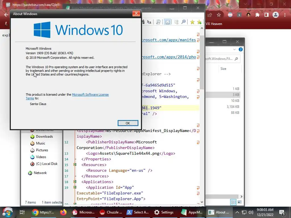The height and width of the screenshot is (218, 291).
Task: Open the microsoft.com/appx/manifes link in editor
Action: pos(169,40)
